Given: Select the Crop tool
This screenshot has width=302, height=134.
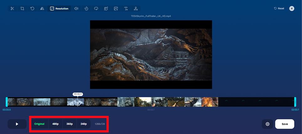Looking at the screenshot, I should coord(22,8).
